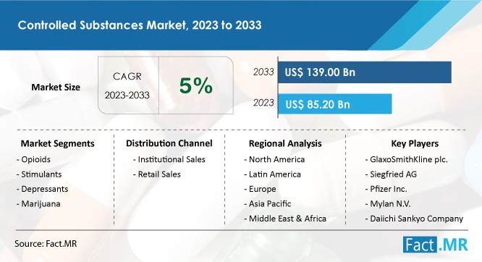Click the Fact.MR logo
Screen dimensions: 482x262
[x=436, y=245]
